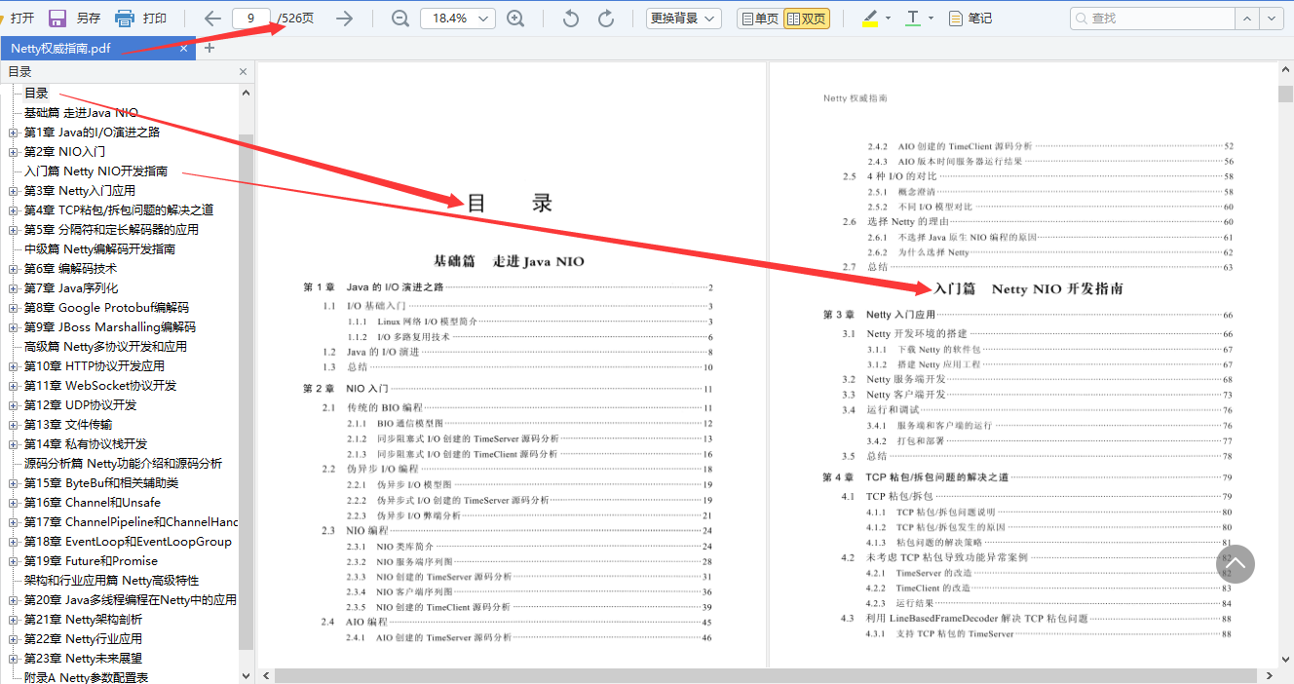Open bookmark 第11章 WebSocket协议开发
This screenshot has height=684, width=1294.
100,385
